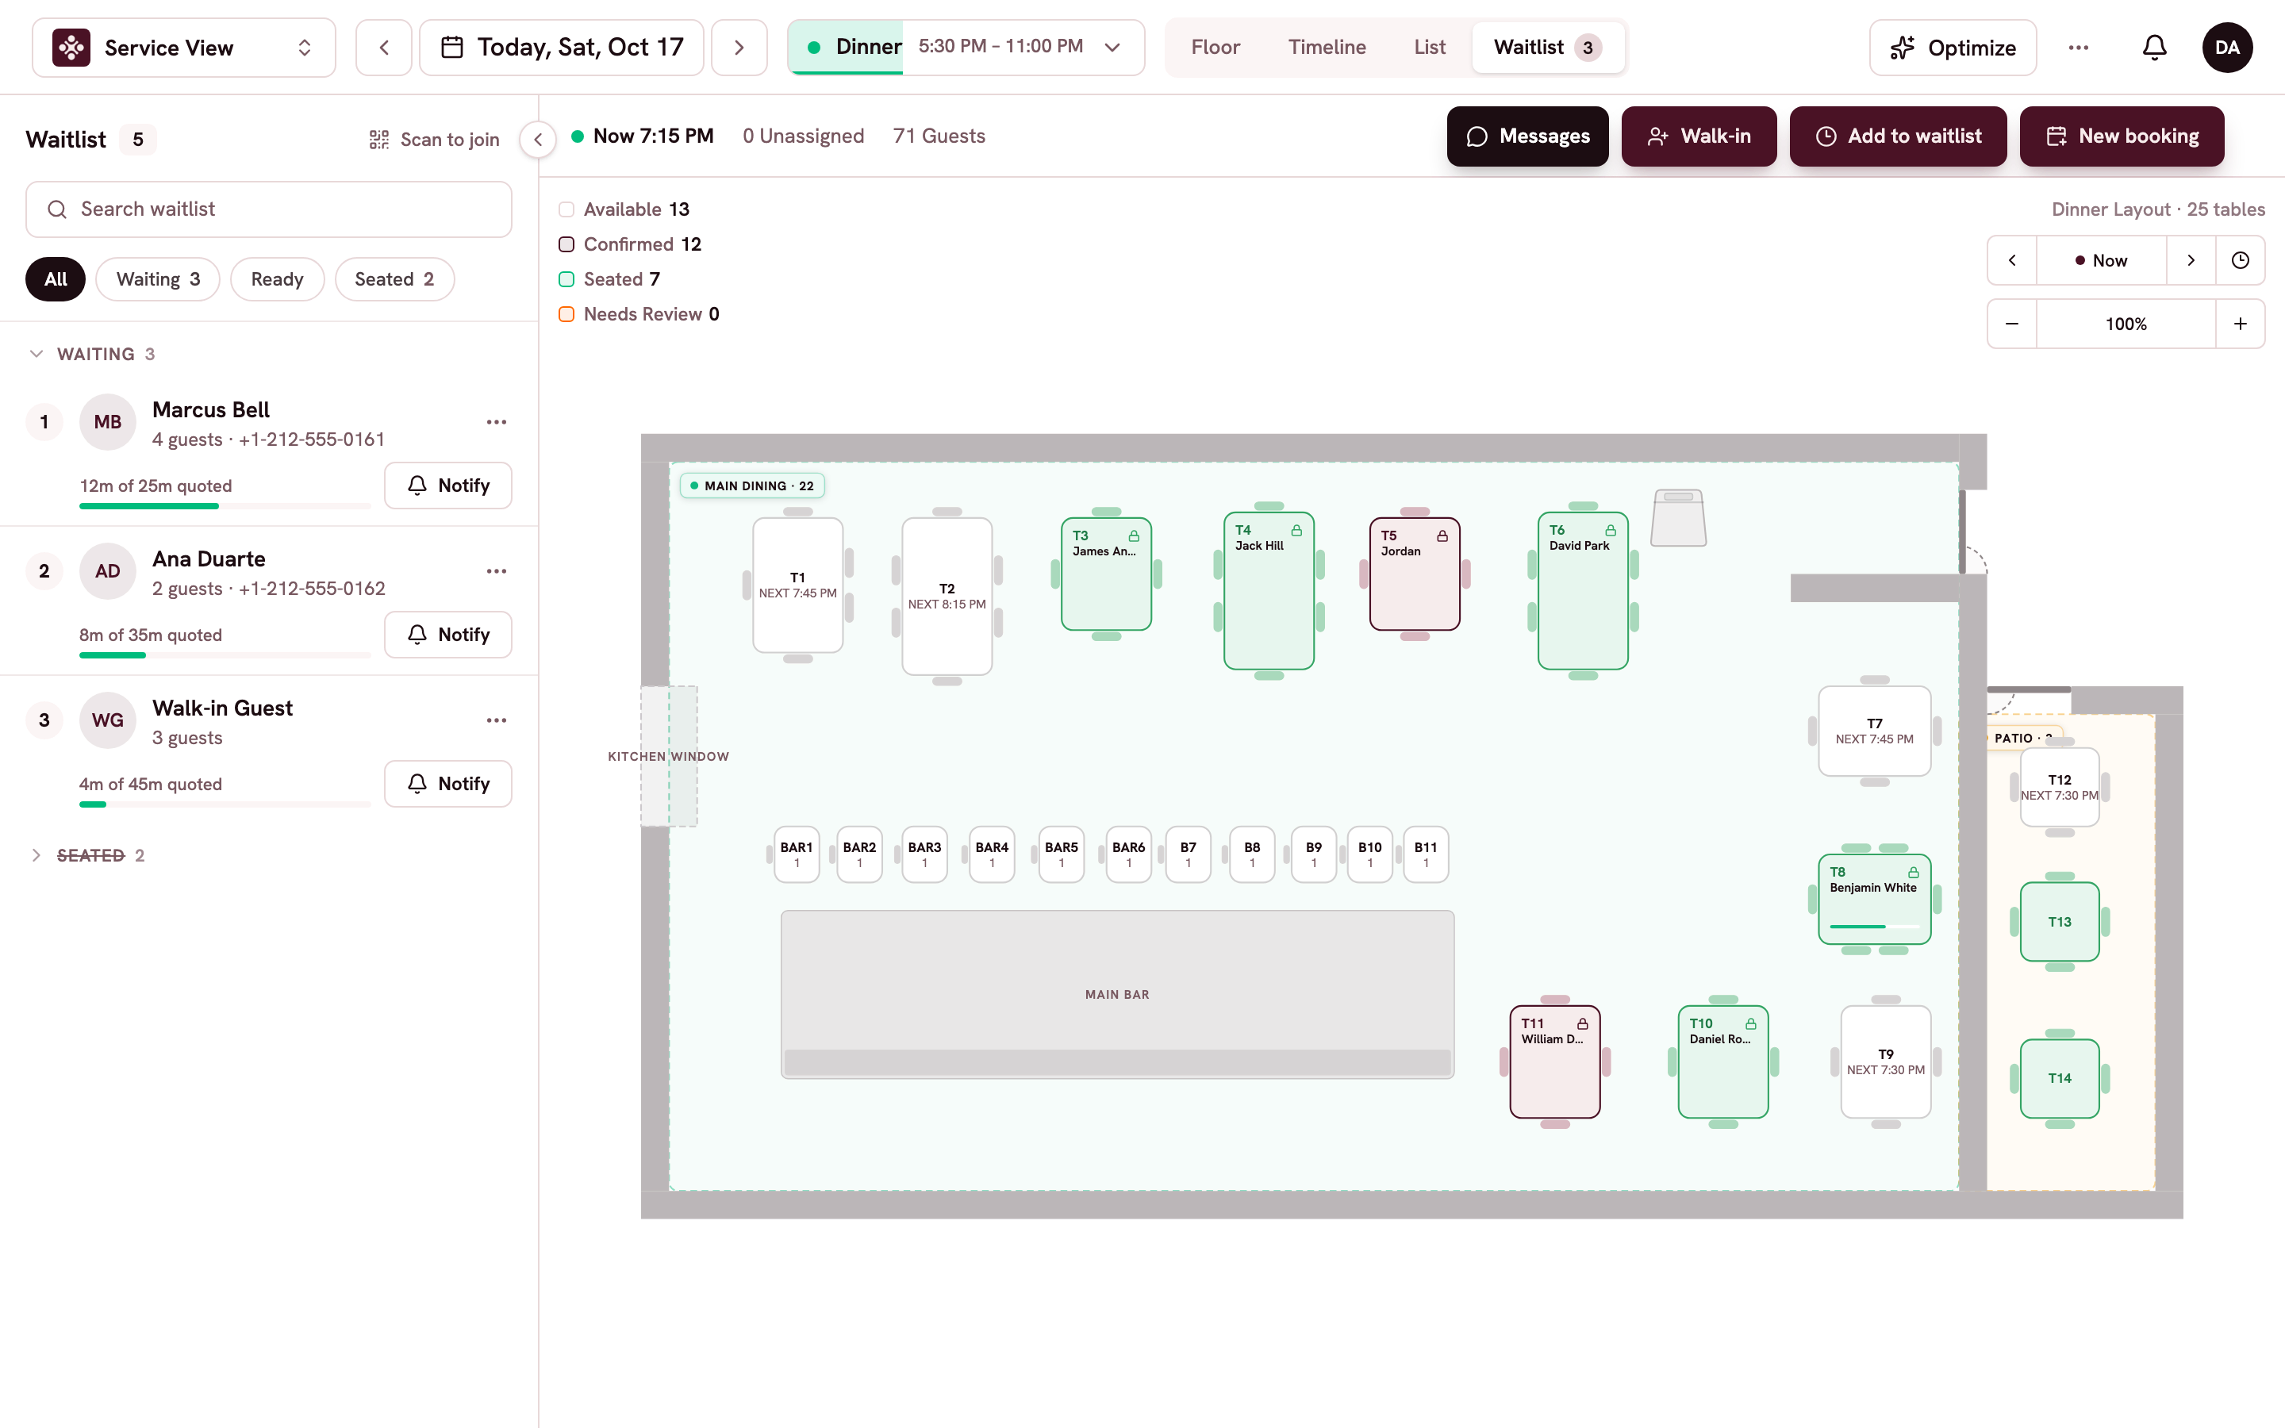Open the top bar more options menu
This screenshot has height=1428, width=2285.
pos(2078,48)
